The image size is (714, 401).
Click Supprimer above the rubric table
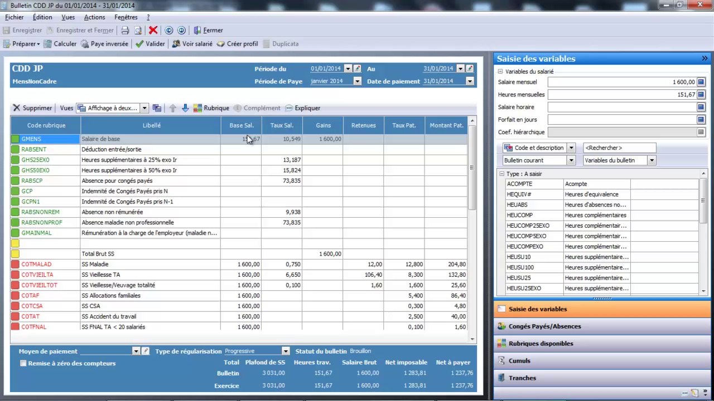click(32, 108)
